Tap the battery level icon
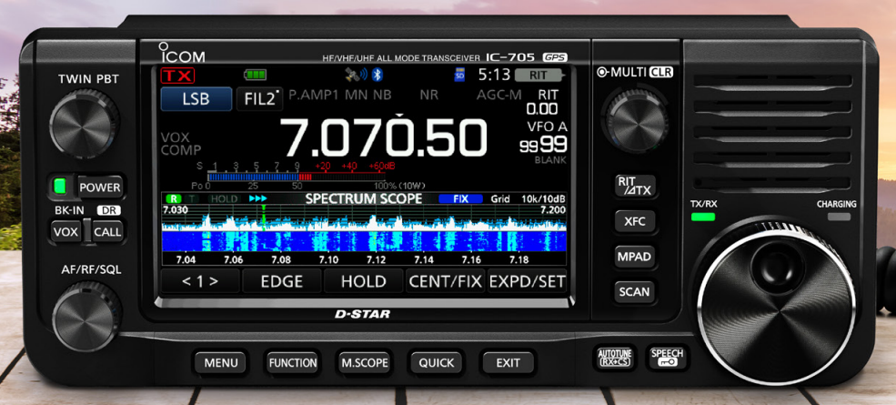 (x=257, y=75)
